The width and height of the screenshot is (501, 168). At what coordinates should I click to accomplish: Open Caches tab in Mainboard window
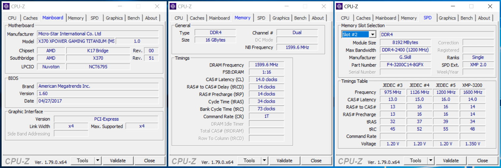tap(30, 18)
